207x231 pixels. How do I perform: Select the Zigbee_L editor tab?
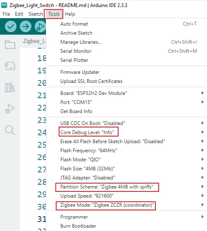[34, 41]
